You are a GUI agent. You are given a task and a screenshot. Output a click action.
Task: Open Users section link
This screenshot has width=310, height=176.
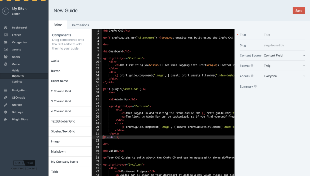coord(16,57)
